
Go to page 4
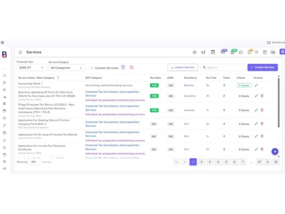[218, 162]
